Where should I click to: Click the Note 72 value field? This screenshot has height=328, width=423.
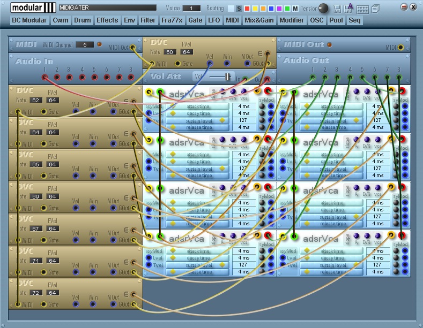[x=36, y=293]
